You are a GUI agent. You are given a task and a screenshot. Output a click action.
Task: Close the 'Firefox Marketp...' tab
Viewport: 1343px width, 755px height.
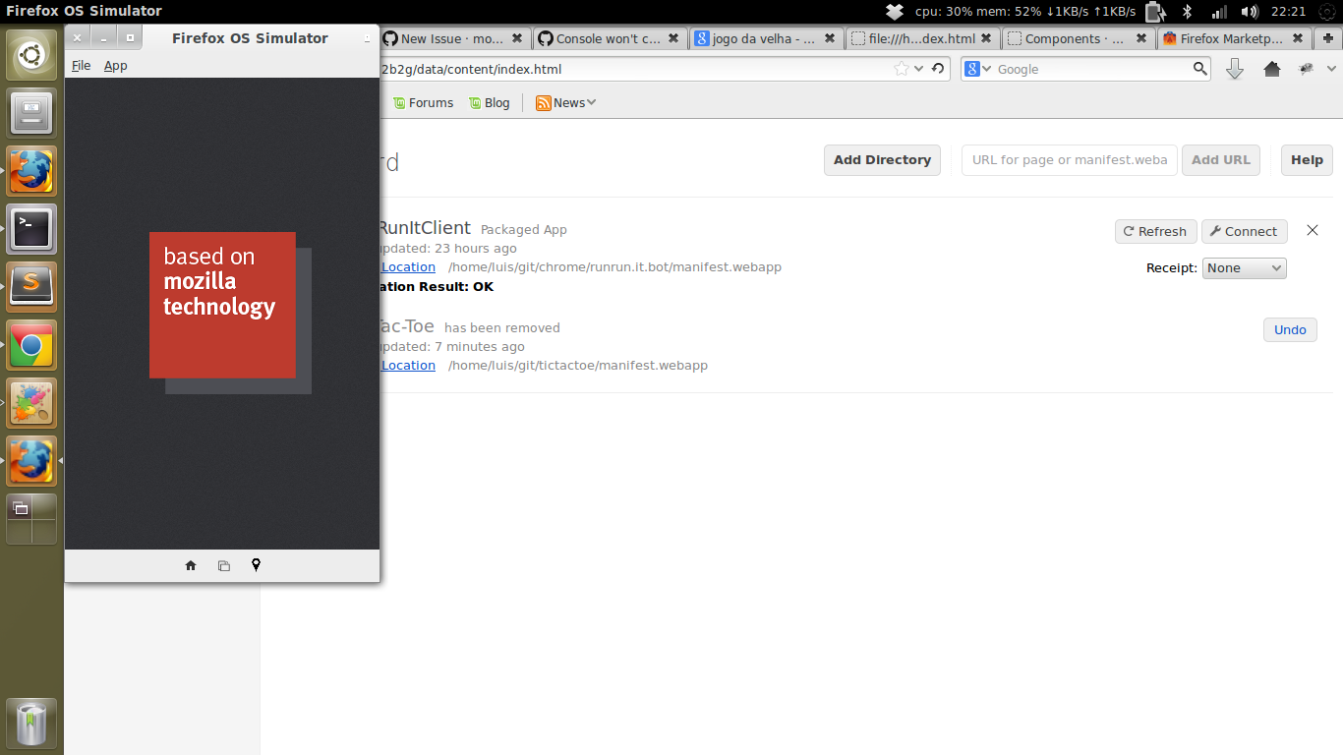(1299, 38)
